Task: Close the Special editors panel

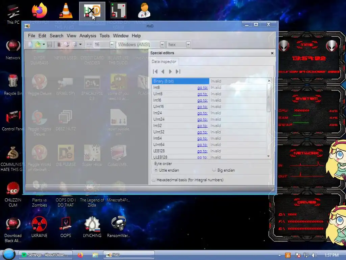Action: [272, 53]
